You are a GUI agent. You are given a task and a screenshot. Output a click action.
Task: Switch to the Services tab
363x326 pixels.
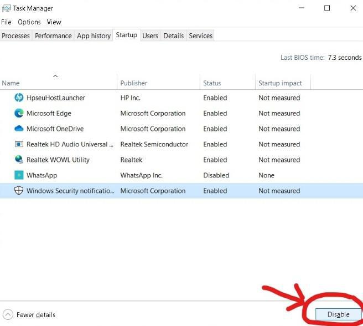pyautogui.click(x=201, y=35)
